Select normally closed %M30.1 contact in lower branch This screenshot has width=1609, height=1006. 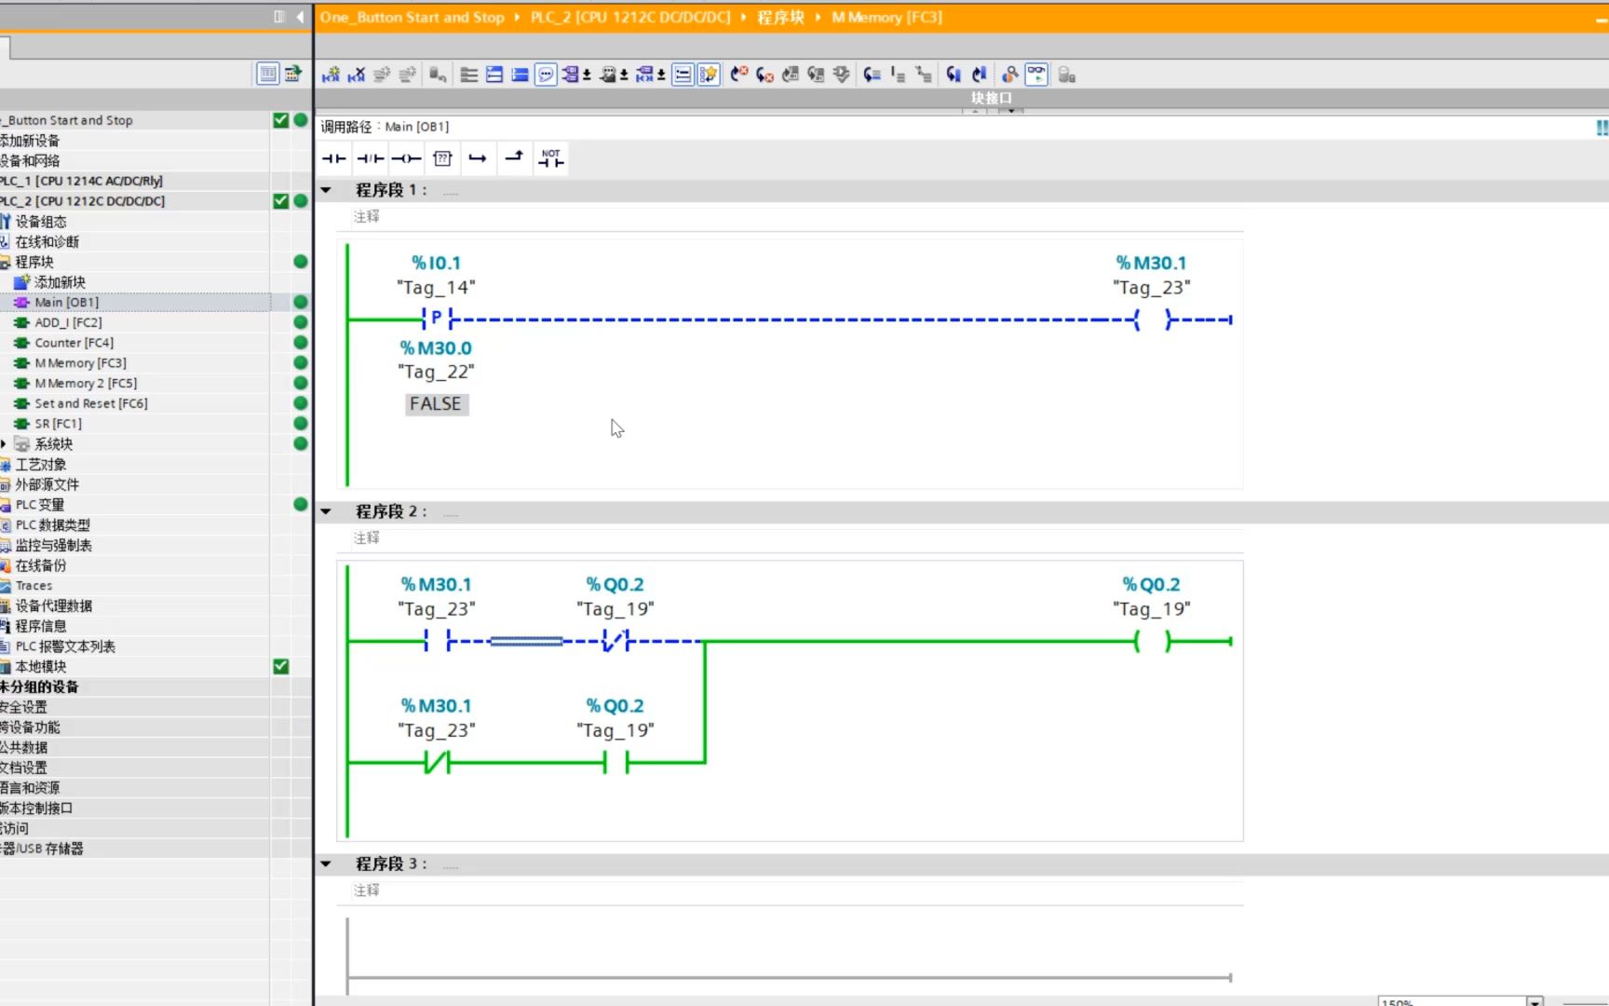pyautogui.click(x=437, y=762)
